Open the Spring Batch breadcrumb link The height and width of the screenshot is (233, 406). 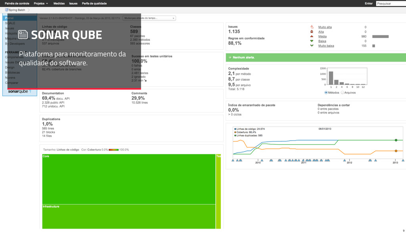[17, 10]
